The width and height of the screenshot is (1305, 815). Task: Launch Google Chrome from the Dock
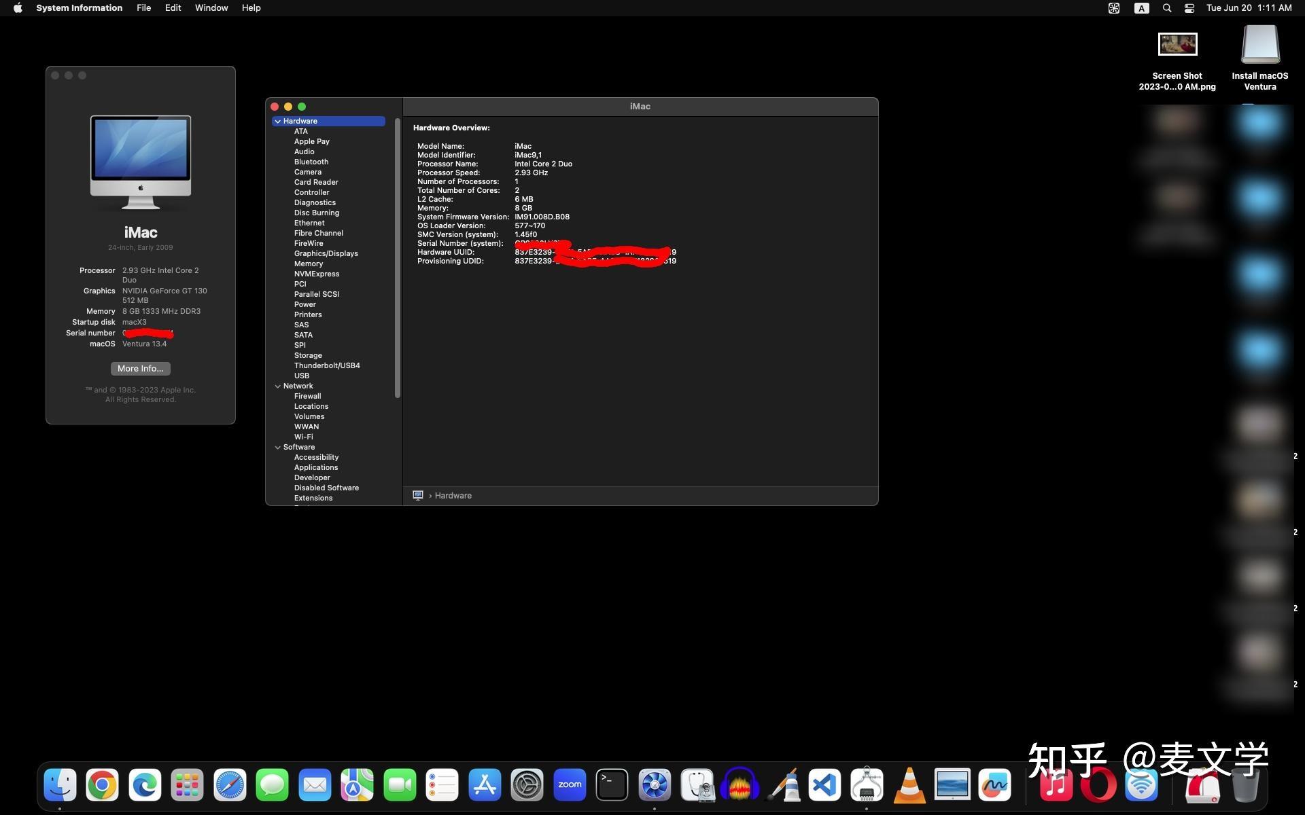click(102, 785)
